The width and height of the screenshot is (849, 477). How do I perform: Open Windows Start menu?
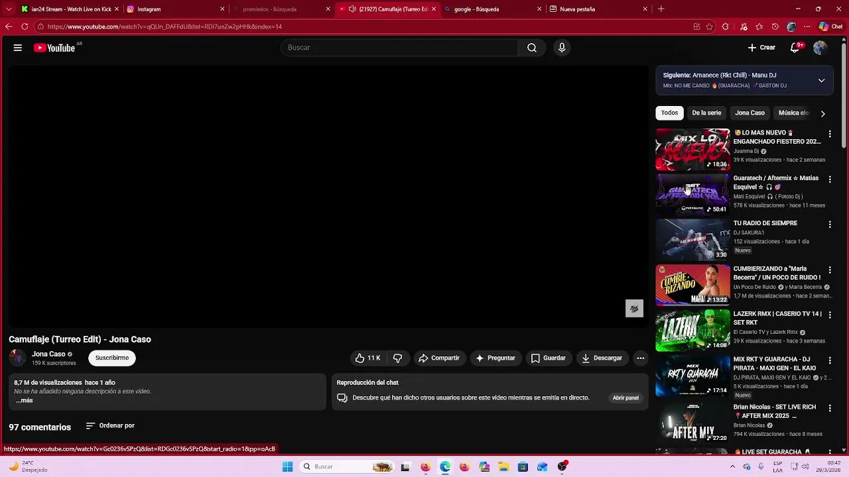point(287,466)
